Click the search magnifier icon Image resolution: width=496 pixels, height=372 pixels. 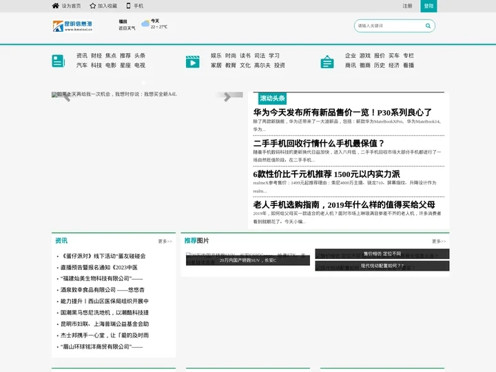428,26
